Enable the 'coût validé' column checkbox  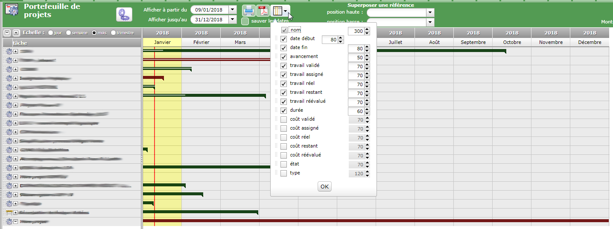point(284,119)
